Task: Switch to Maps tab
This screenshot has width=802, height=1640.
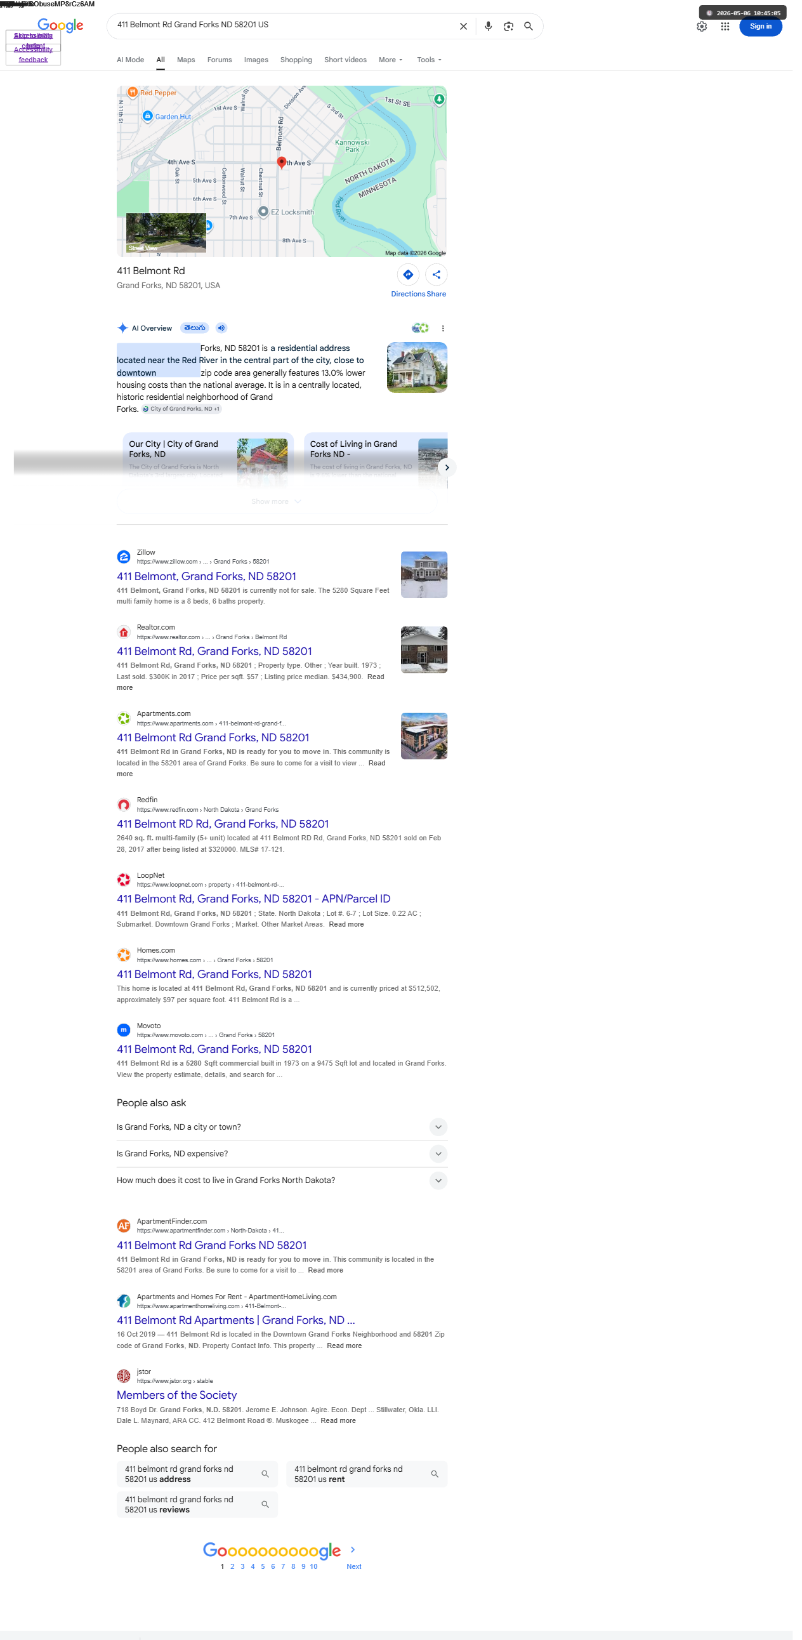Action: [186, 60]
